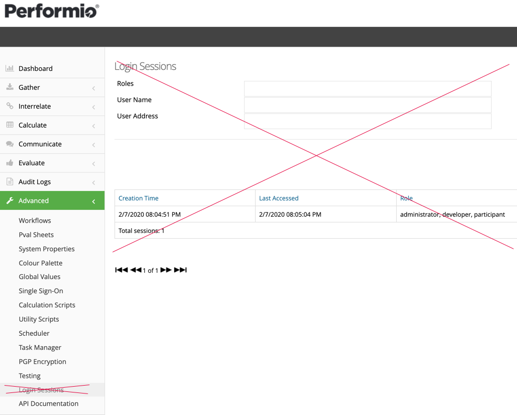Sort table by Last Accessed
517x415 pixels.
(x=279, y=198)
